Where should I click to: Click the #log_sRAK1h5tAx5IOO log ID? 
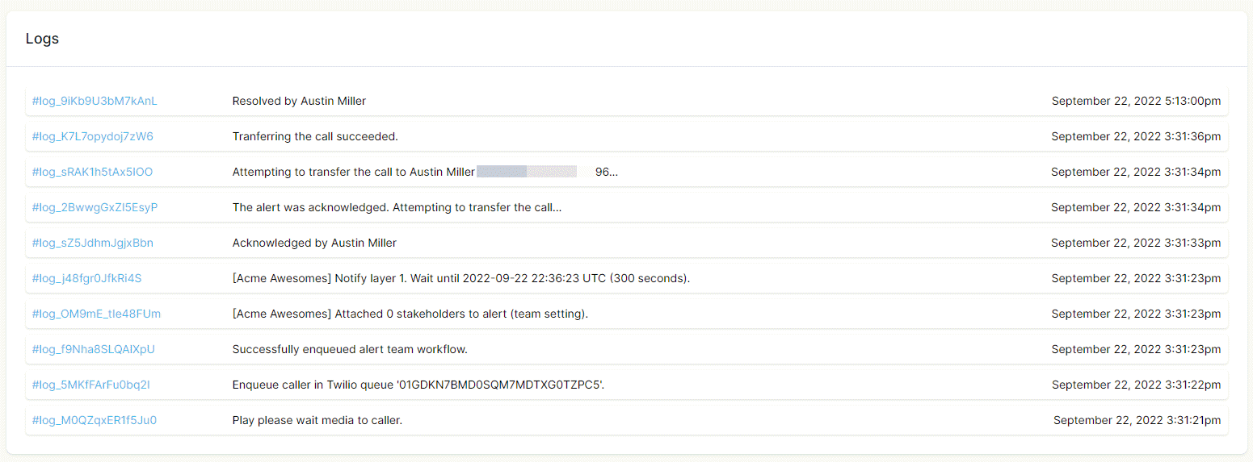(x=92, y=172)
